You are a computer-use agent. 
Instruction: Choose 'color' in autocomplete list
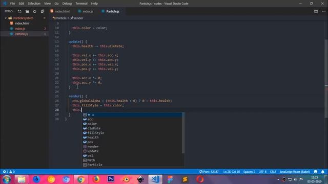pyautogui.click(x=132, y=124)
